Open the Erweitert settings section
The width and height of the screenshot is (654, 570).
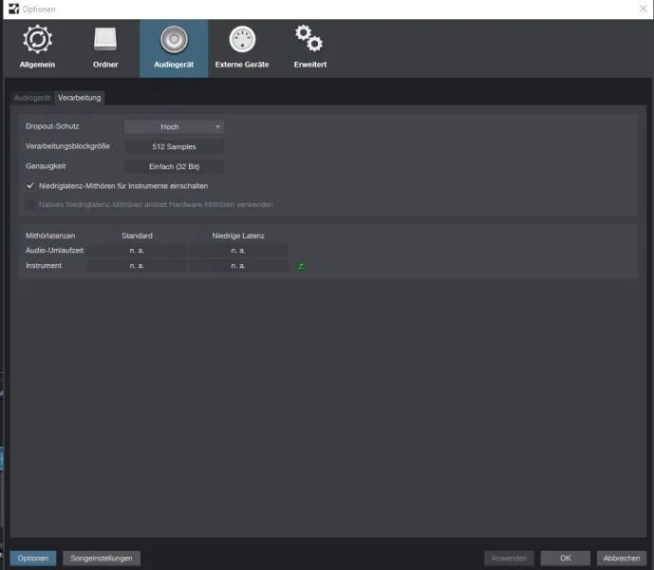tap(309, 48)
